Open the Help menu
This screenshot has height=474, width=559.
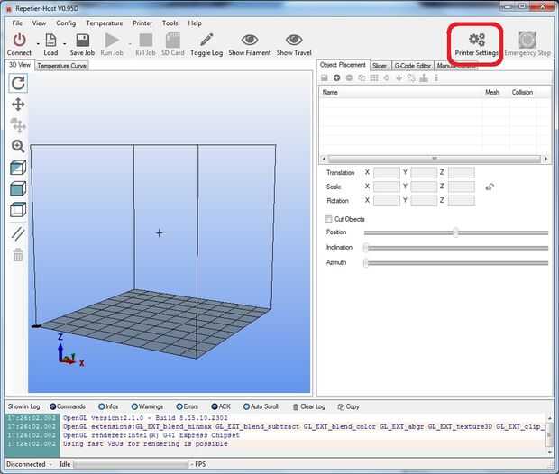[x=195, y=23]
